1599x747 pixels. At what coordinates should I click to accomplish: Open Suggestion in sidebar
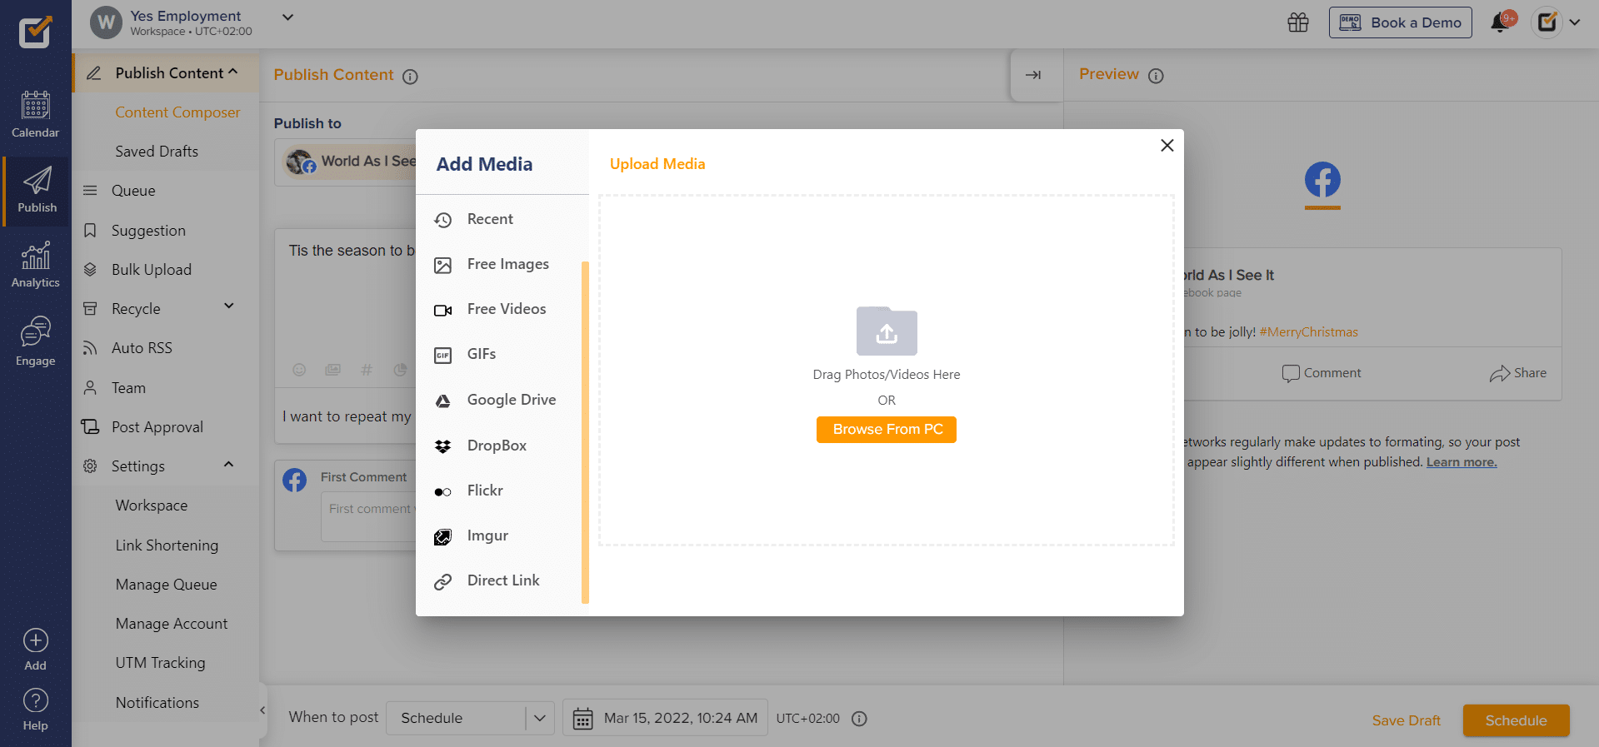(148, 231)
